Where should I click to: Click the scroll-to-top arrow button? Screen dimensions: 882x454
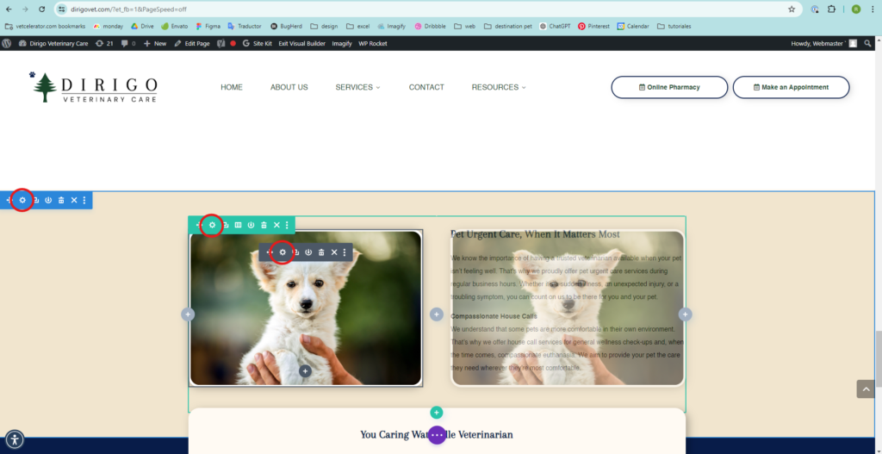tap(866, 389)
